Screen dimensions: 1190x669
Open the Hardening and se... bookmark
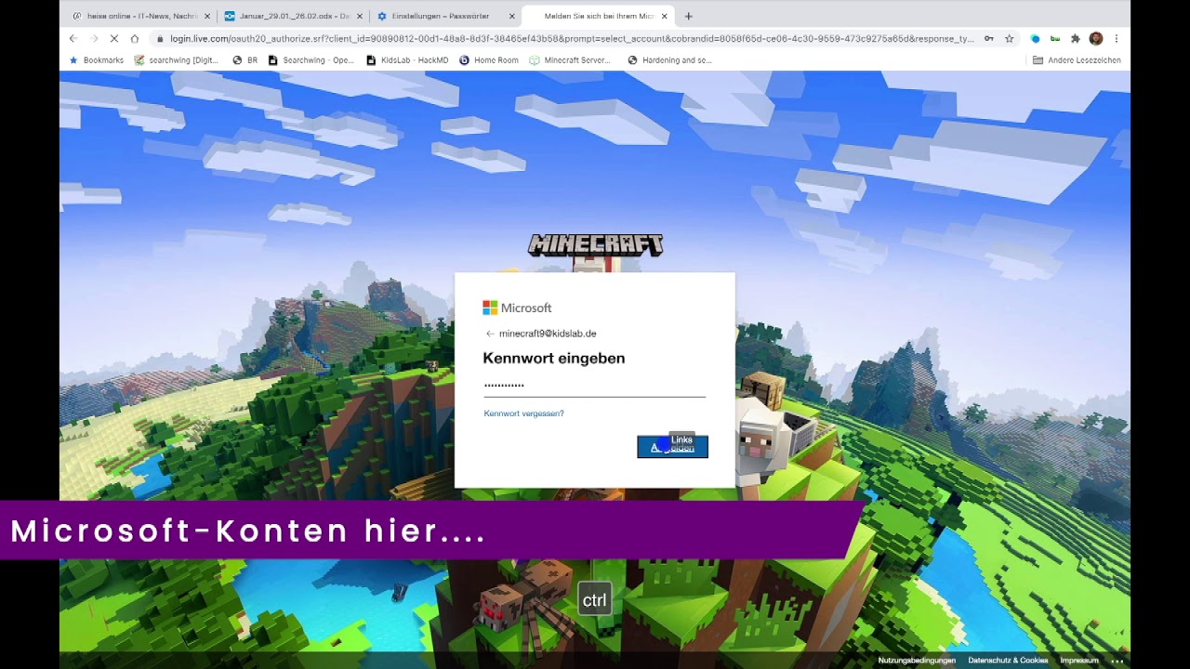pyautogui.click(x=669, y=60)
